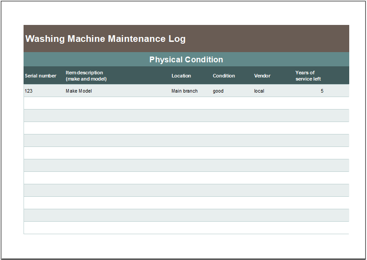Select the 'Washing Machine Maintenance Log' title
Viewport: 367px width, 260px height.
[105, 39]
